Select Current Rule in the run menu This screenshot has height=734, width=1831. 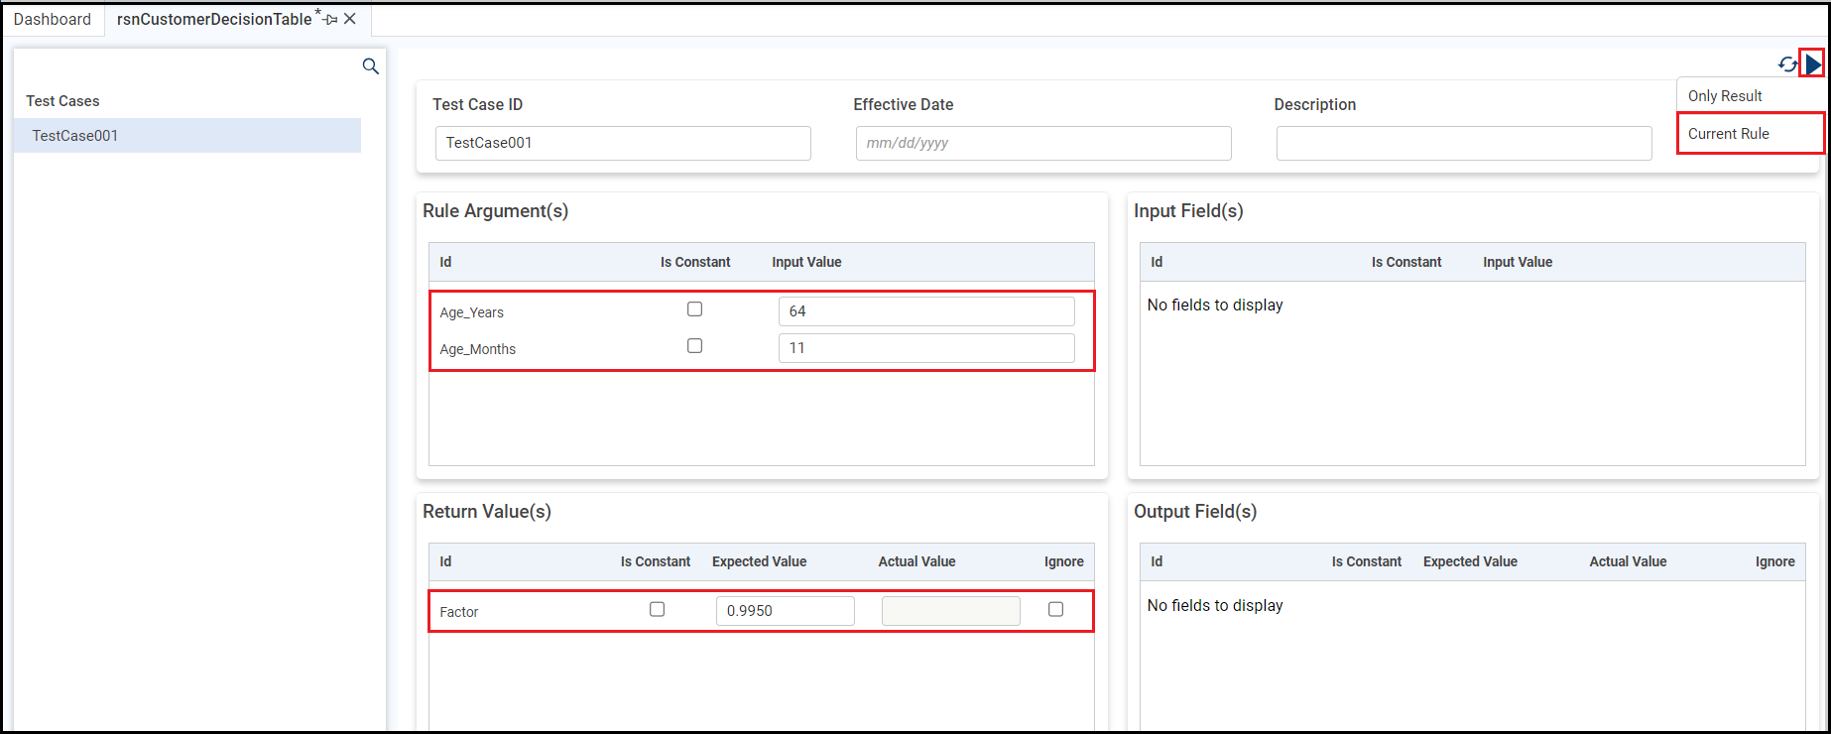point(1729,134)
